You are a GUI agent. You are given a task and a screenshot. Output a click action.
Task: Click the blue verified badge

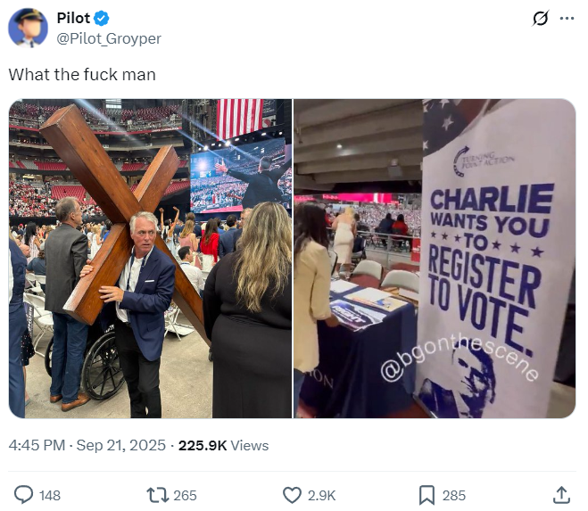(x=101, y=19)
